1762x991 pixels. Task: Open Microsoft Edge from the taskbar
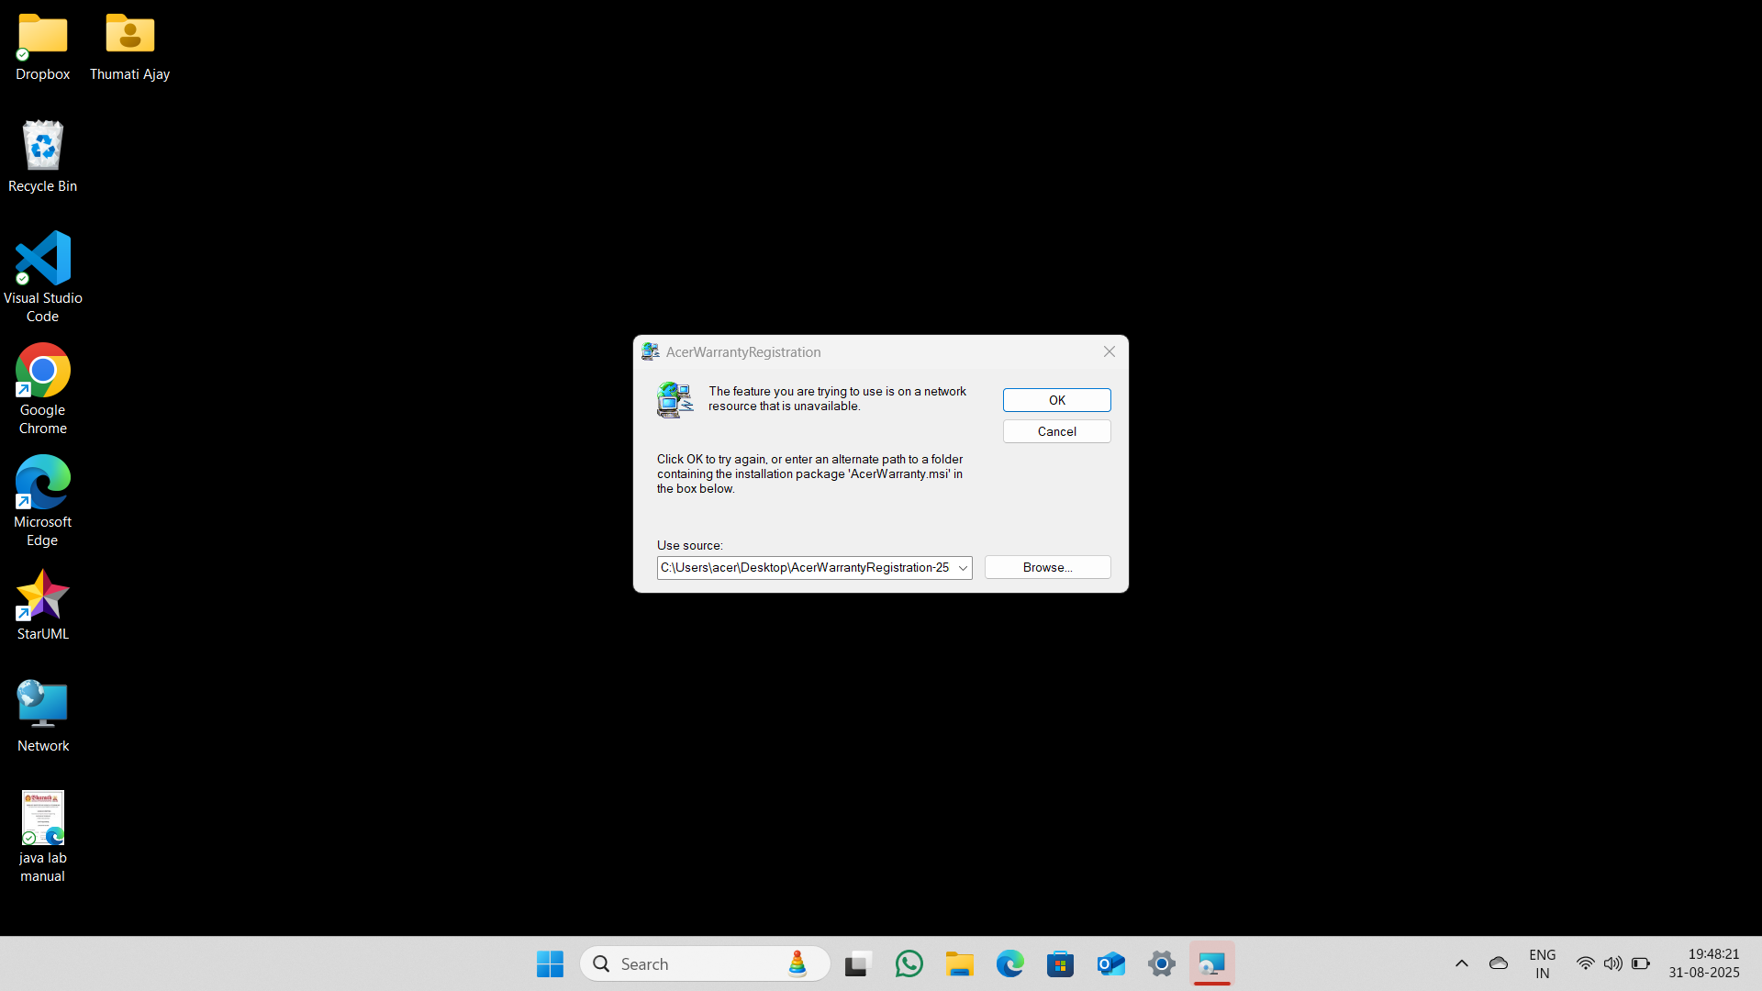(x=1010, y=963)
